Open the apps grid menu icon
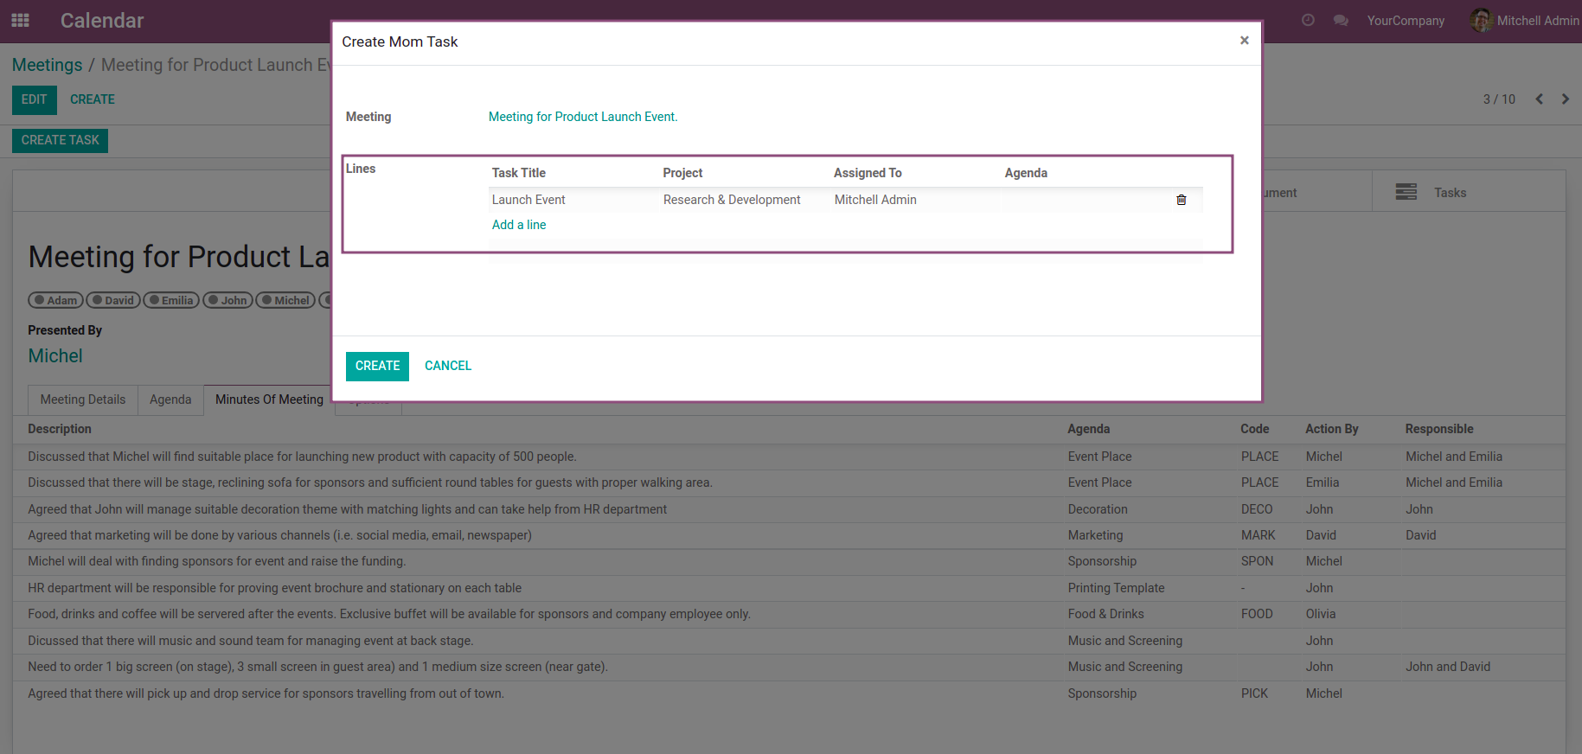This screenshot has width=1582, height=754. [x=21, y=20]
